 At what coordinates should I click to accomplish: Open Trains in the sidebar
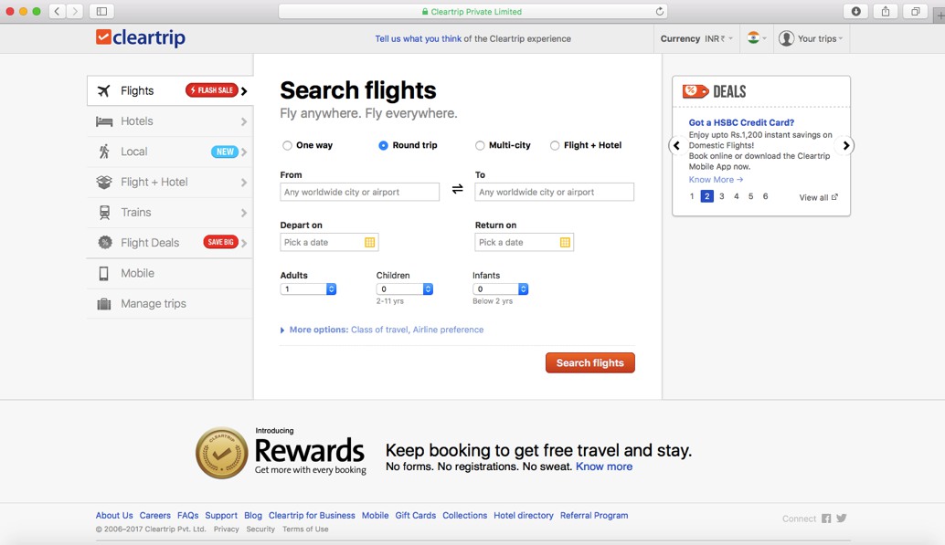coord(170,212)
